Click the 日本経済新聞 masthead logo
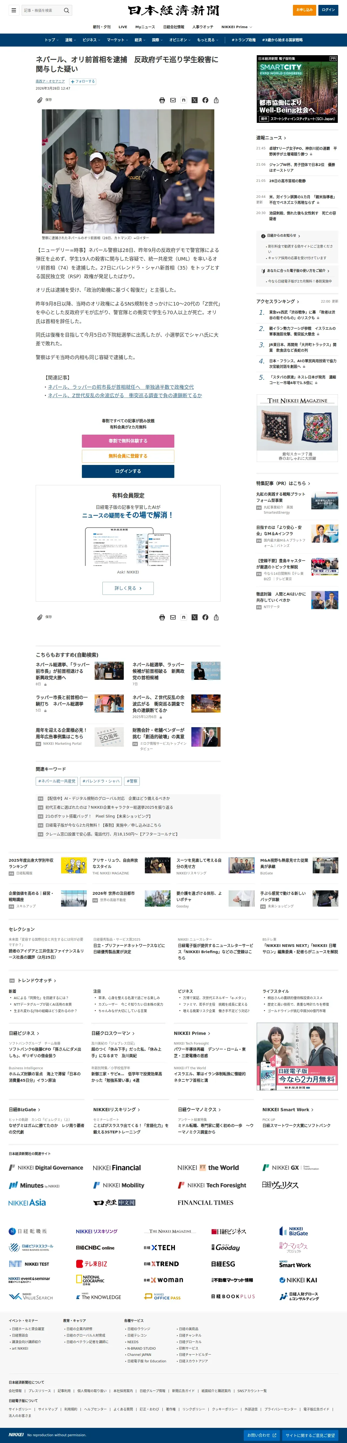347x1443 pixels. tap(173, 11)
